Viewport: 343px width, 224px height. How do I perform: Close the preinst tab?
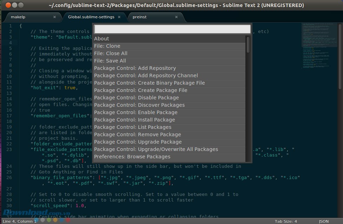(176, 17)
